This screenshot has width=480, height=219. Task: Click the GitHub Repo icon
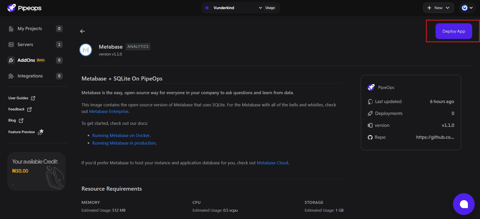coord(370,137)
